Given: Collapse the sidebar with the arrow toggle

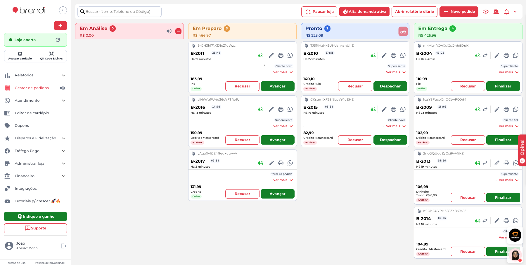Looking at the screenshot, I should click(x=63, y=10).
